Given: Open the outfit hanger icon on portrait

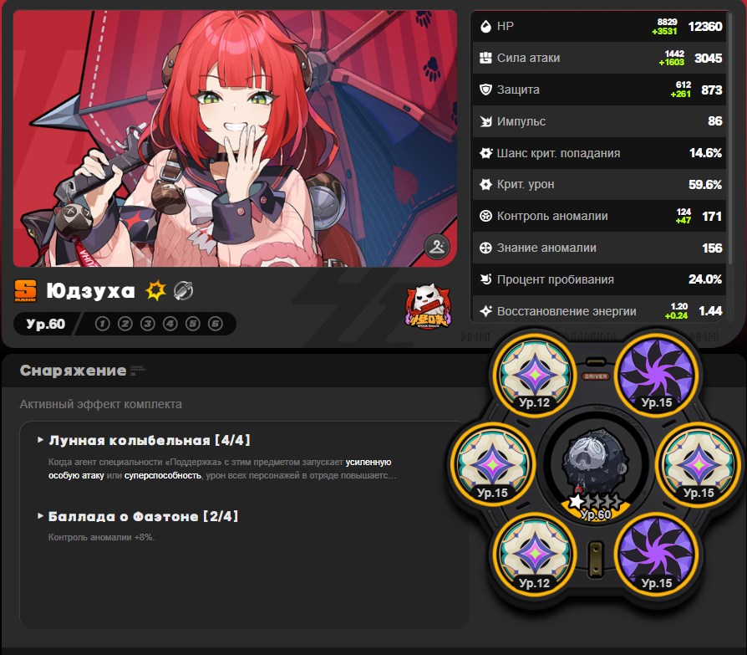Looking at the screenshot, I should point(437,247).
